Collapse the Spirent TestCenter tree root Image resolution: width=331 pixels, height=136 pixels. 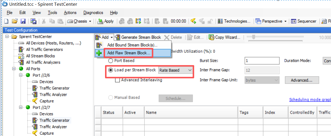[7, 37]
